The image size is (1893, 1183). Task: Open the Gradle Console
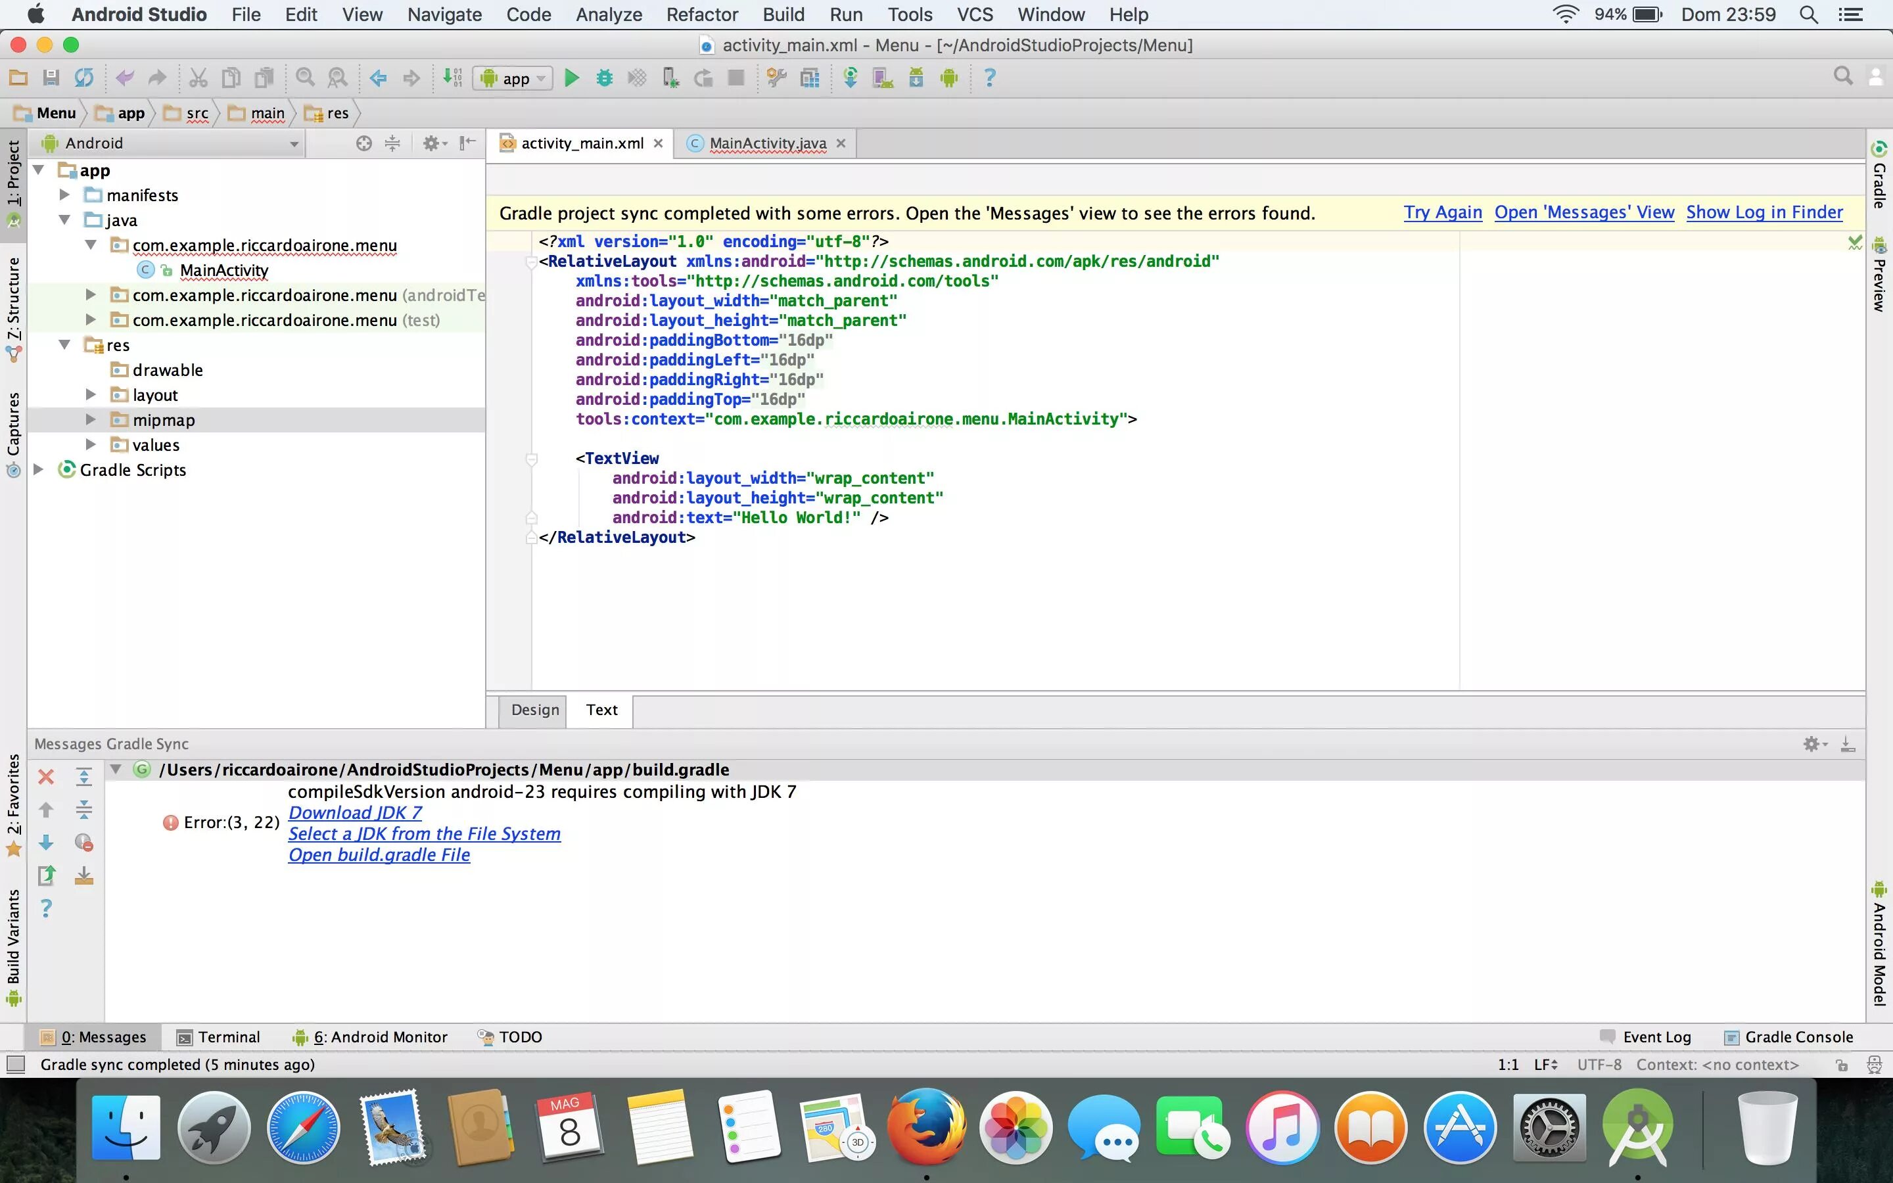click(x=1788, y=1036)
